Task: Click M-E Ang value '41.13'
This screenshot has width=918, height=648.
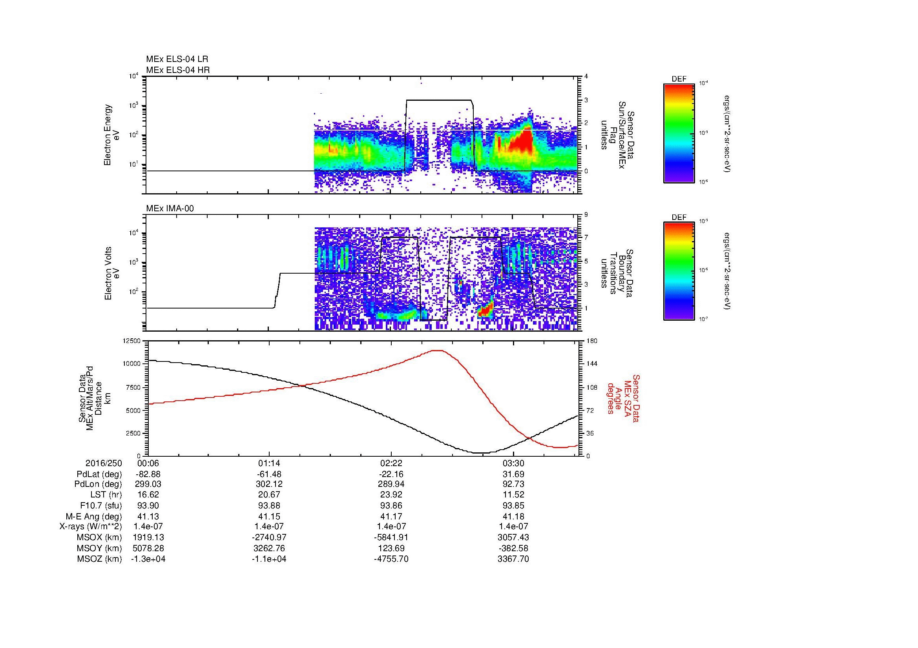Action: [x=148, y=516]
